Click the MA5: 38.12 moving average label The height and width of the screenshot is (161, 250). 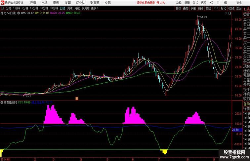pyautogui.click(x=27, y=13)
